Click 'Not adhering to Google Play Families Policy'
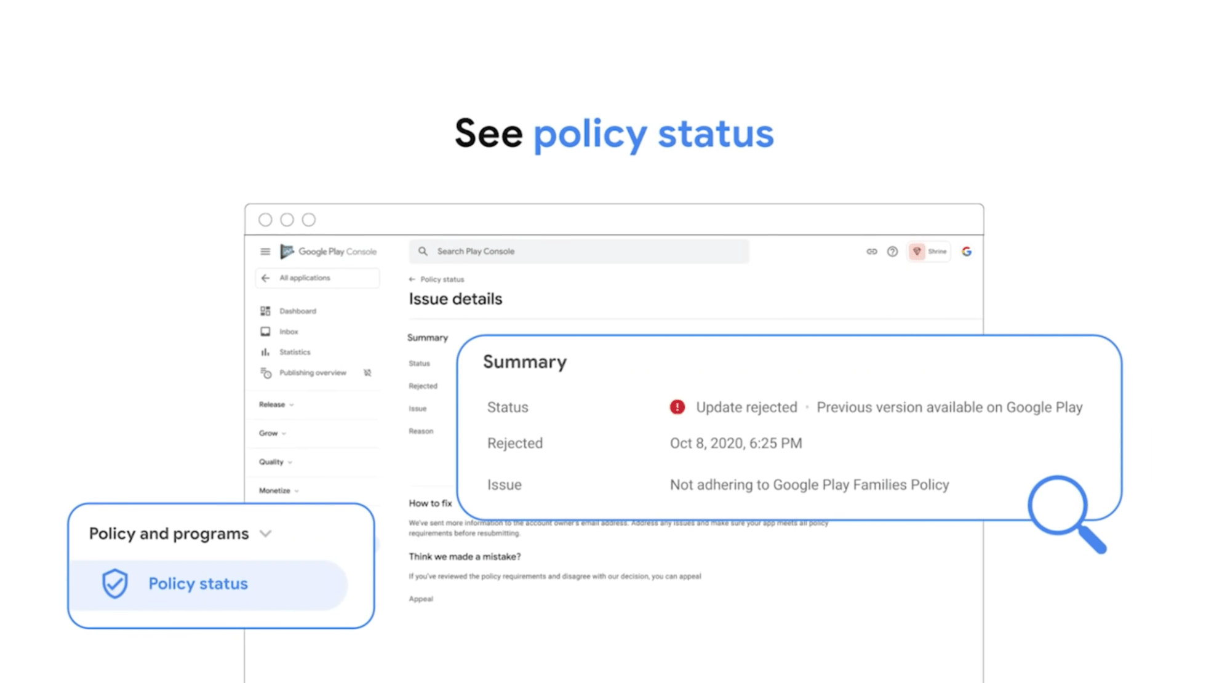1230x683 pixels. pyautogui.click(x=809, y=485)
